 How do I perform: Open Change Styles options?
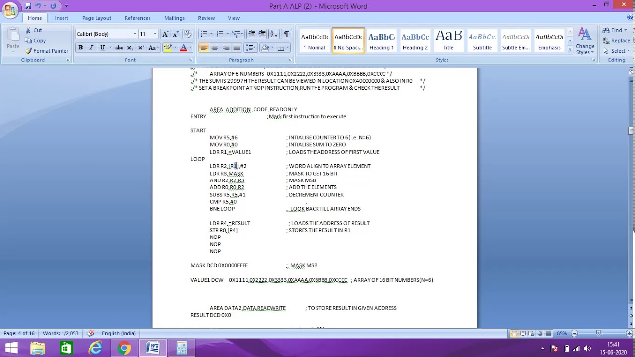(x=585, y=42)
